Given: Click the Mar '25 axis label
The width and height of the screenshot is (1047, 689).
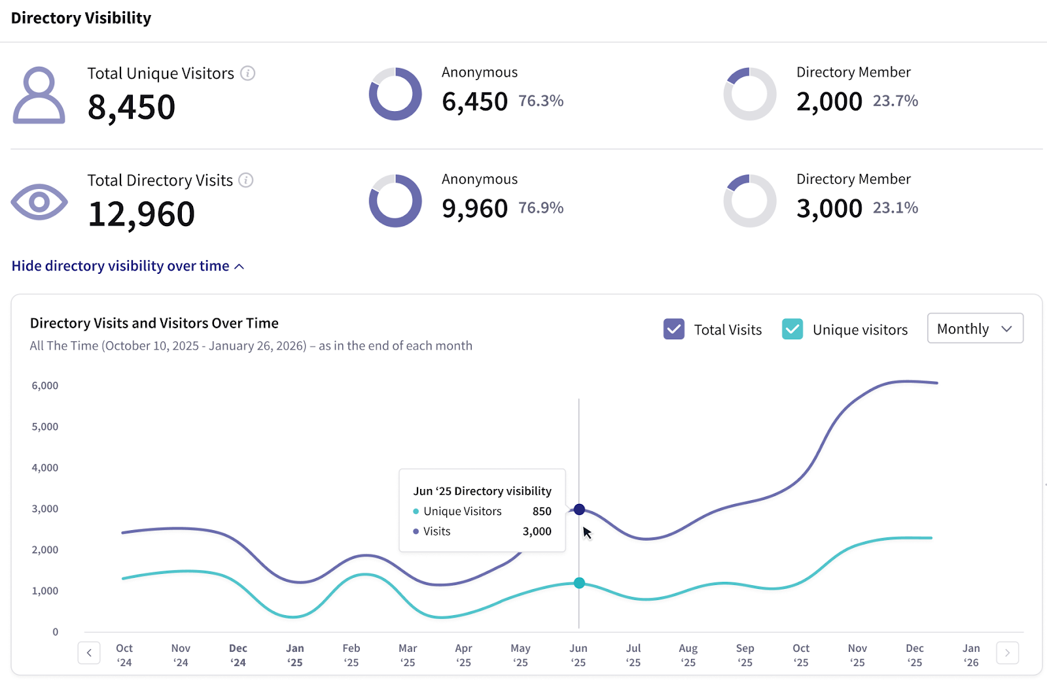Looking at the screenshot, I should [408, 655].
